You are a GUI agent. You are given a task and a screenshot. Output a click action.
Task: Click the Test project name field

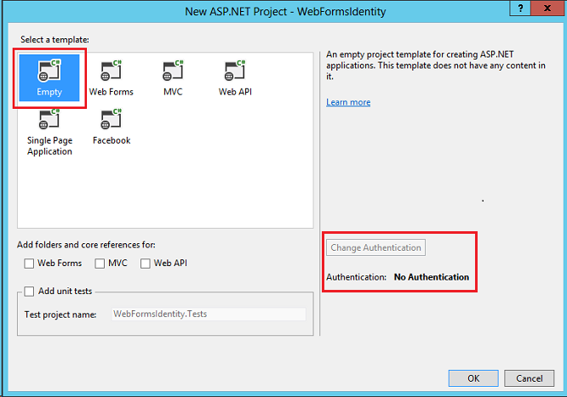pos(208,314)
